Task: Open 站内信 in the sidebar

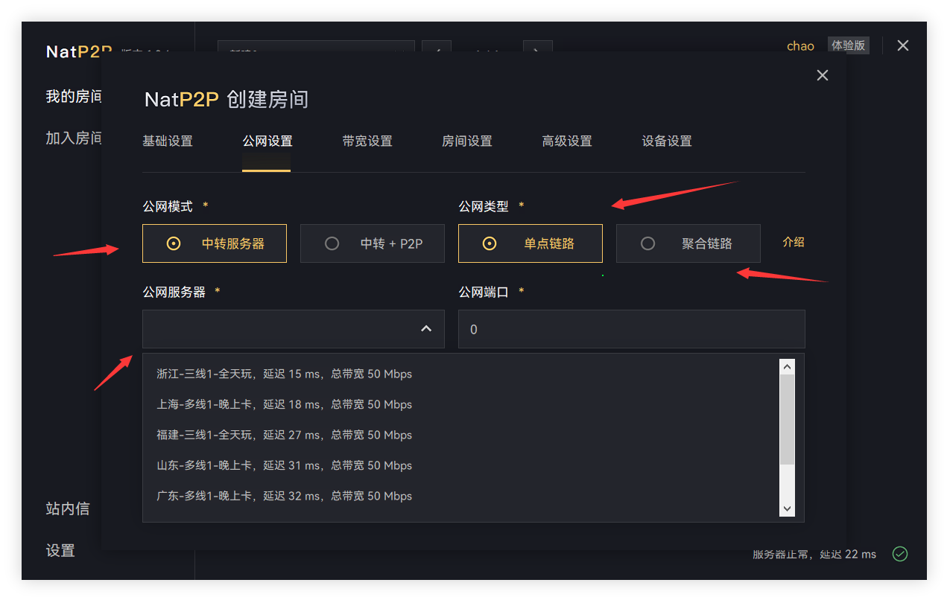Action: [x=68, y=508]
